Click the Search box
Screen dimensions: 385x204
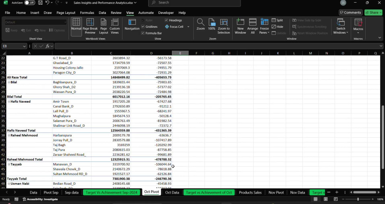pyautogui.click(x=194, y=3)
